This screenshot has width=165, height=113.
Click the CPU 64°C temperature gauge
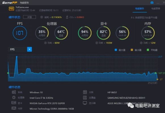point(61,33)
